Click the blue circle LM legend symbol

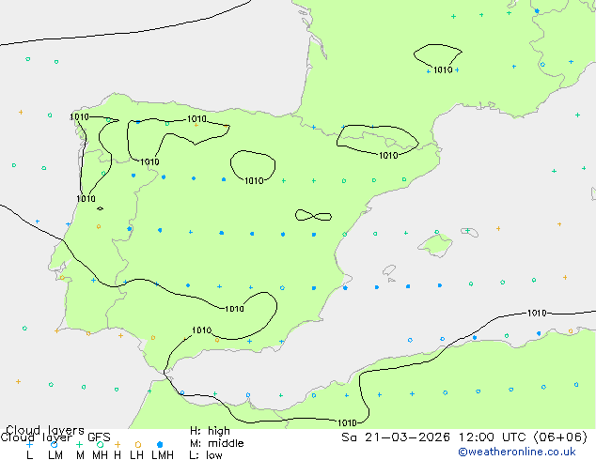[x=54, y=444]
